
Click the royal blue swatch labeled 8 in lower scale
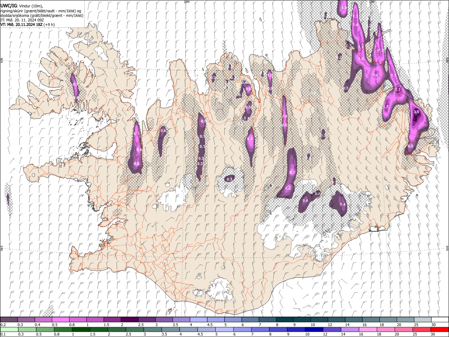point(278,329)
